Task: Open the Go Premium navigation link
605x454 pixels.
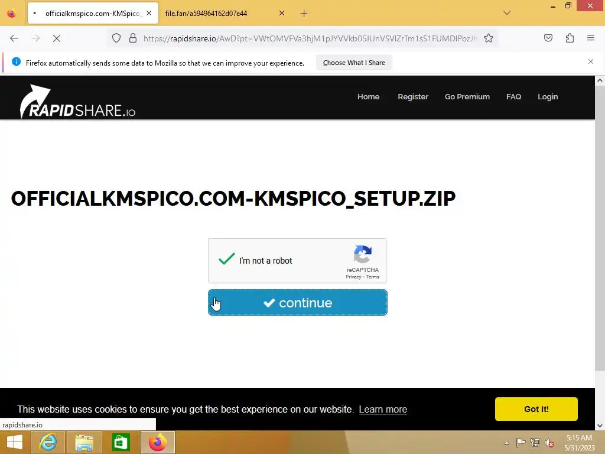Action: [467, 97]
